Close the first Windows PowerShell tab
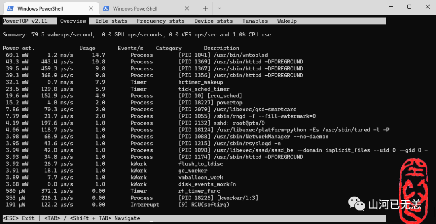 click(91, 8)
